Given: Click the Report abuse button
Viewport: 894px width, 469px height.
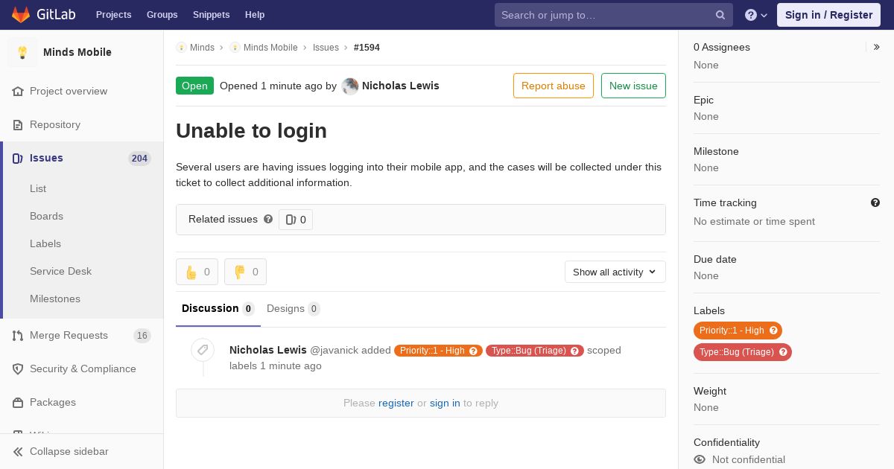Looking at the screenshot, I should (554, 86).
